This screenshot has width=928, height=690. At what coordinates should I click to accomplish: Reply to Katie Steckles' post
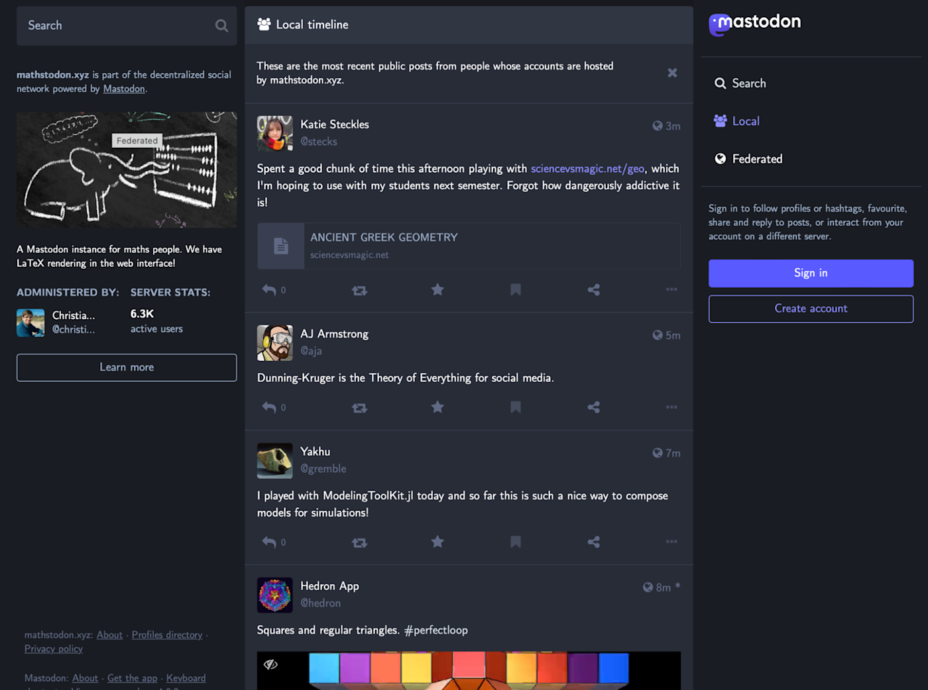269,290
